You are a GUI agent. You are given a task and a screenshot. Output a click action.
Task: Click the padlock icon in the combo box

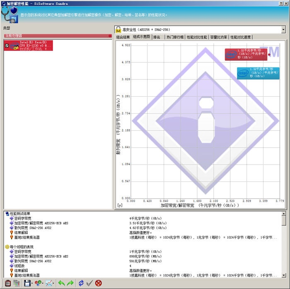(x=118, y=30)
